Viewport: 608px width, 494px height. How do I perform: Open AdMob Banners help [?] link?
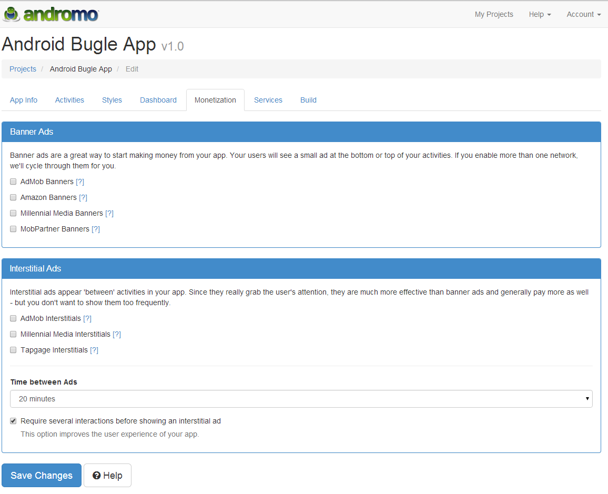pyautogui.click(x=80, y=182)
